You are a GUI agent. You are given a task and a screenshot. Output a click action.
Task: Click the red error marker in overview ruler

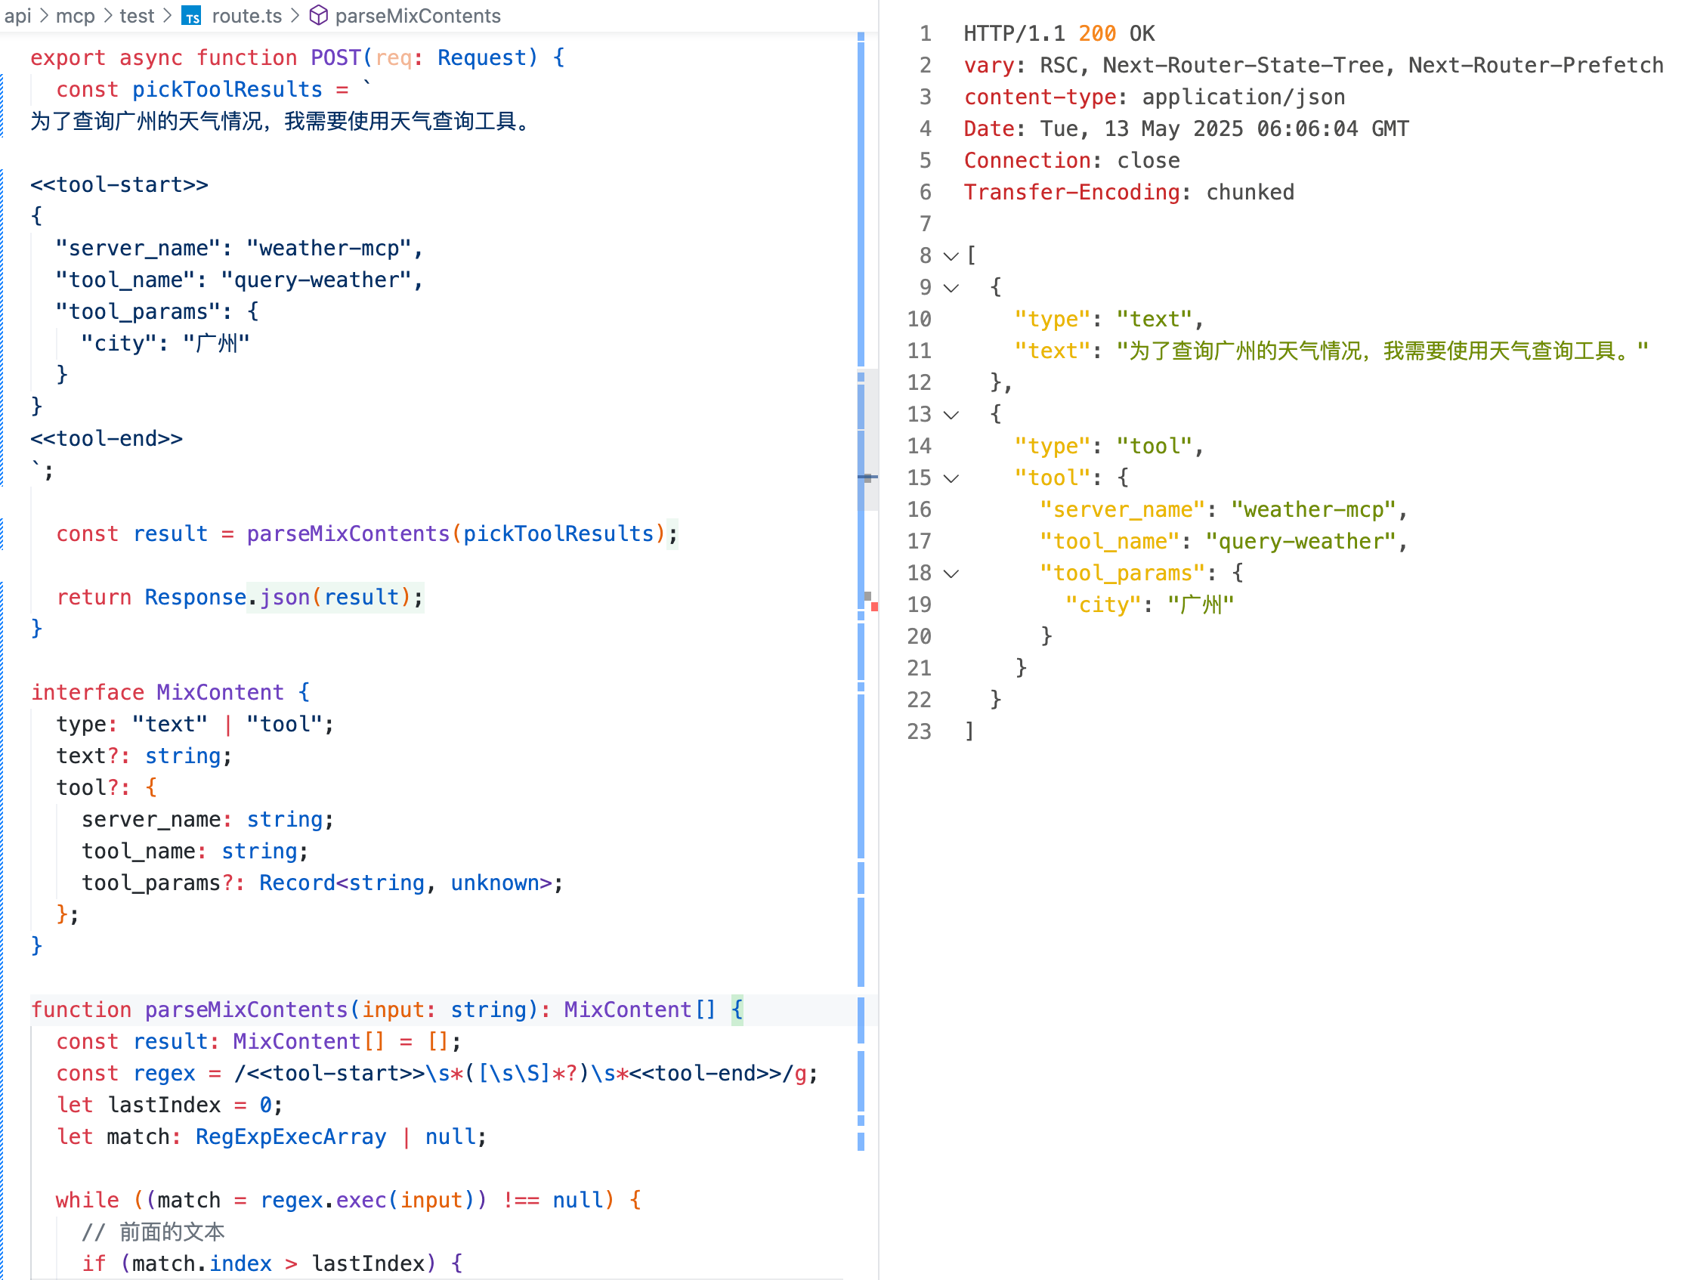tap(873, 606)
